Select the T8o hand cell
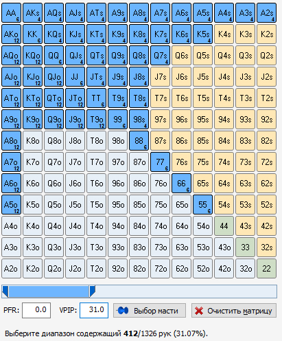 coord(96,141)
